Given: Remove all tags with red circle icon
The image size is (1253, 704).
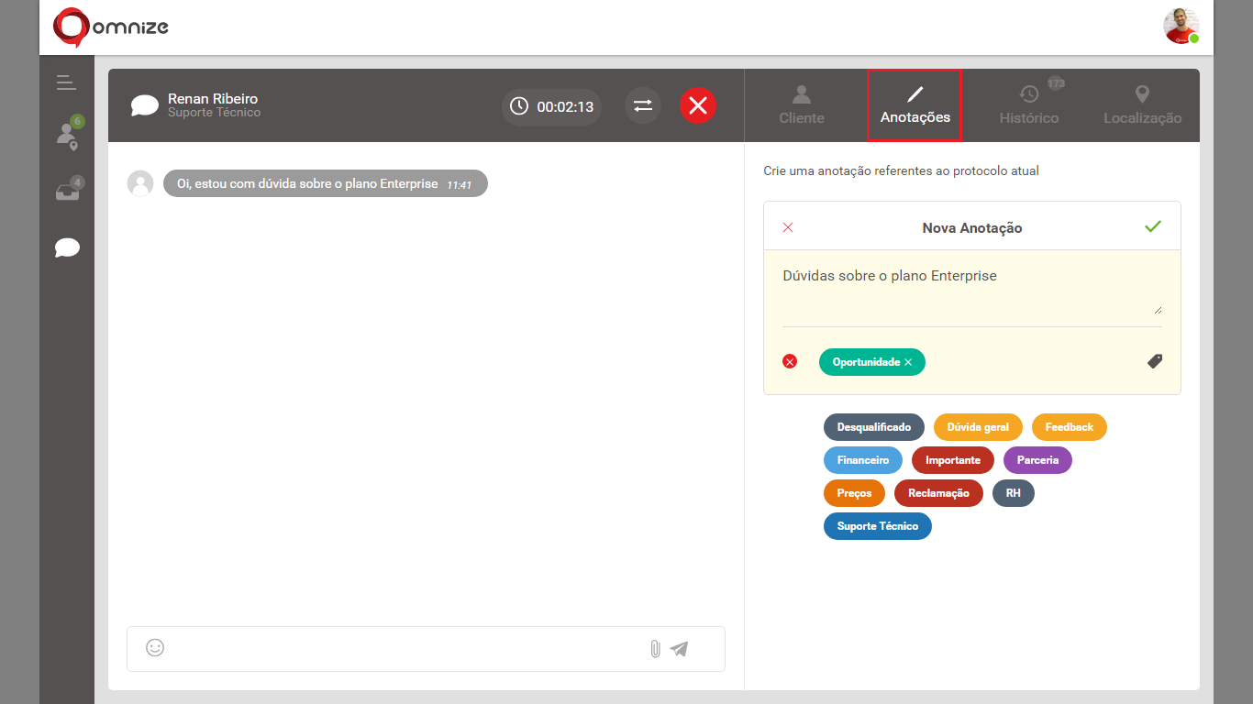Looking at the screenshot, I should point(790,361).
